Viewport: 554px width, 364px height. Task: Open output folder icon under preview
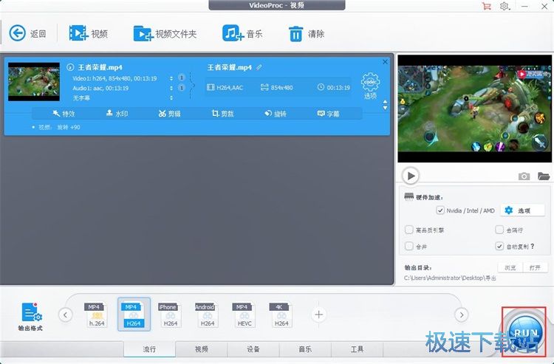544,176
